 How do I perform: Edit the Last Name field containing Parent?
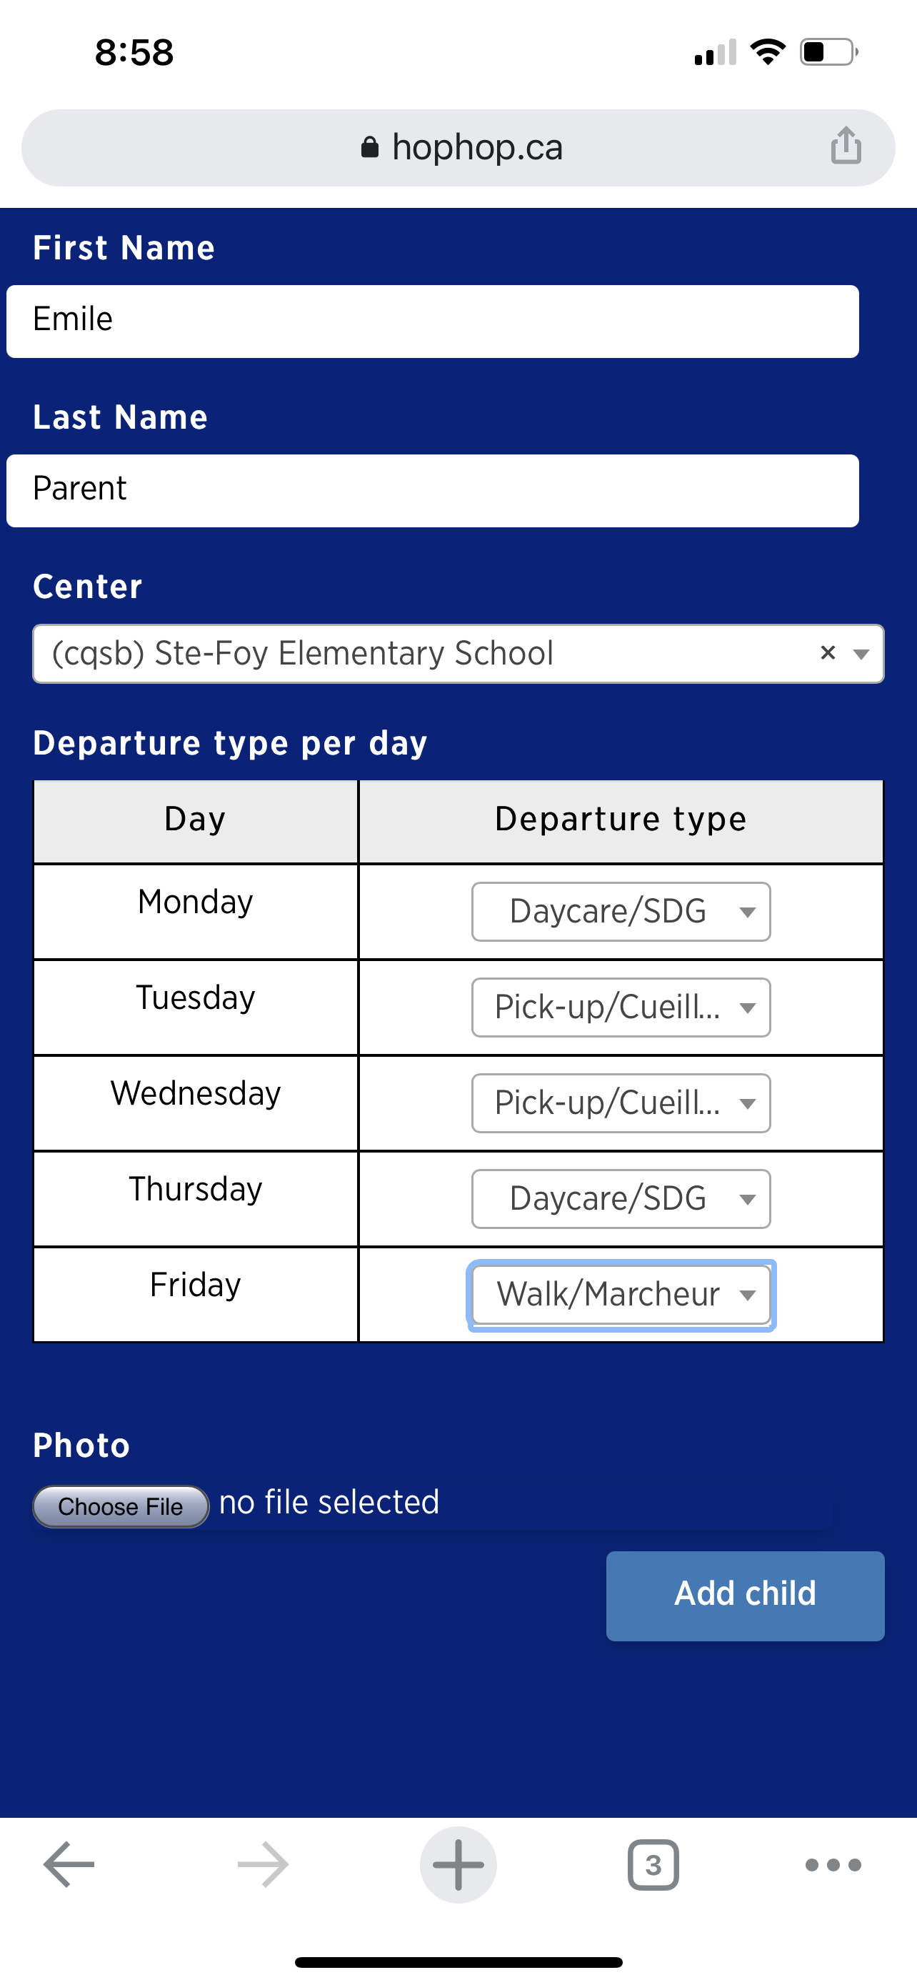point(433,491)
